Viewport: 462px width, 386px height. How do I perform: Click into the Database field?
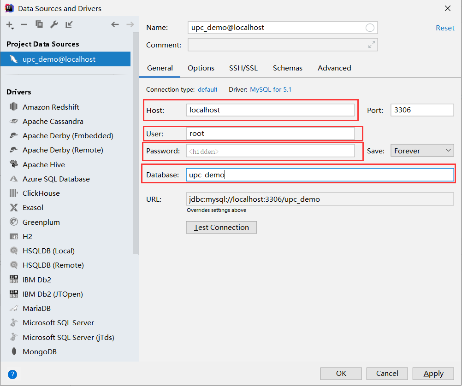(x=320, y=175)
